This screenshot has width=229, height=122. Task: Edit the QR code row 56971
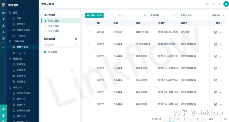(215, 80)
